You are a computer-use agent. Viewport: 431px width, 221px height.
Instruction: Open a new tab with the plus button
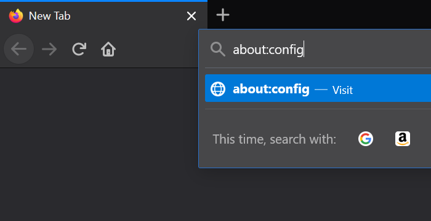pos(223,15)
